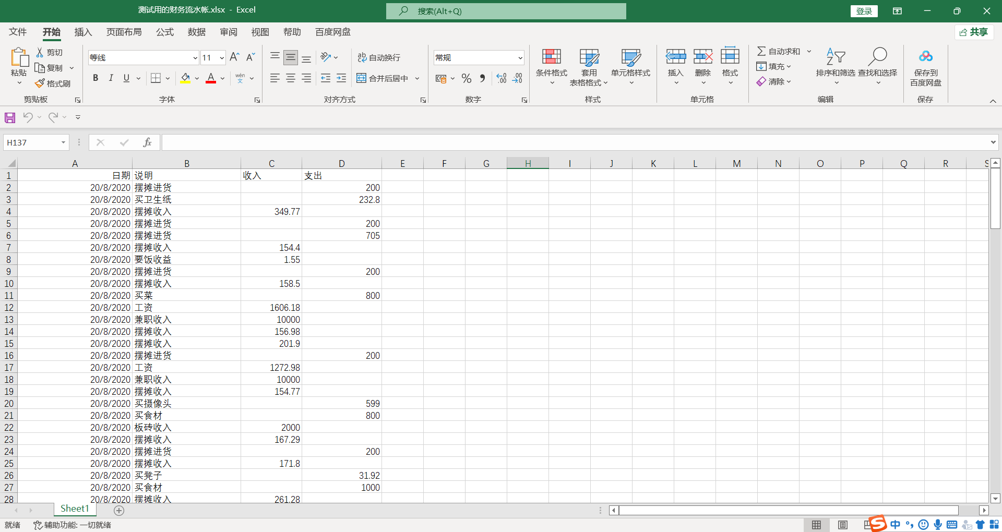Click the Sheet1 sheet tab
1002x532 pixels.
pyautogui.click(x=74, y=508)
